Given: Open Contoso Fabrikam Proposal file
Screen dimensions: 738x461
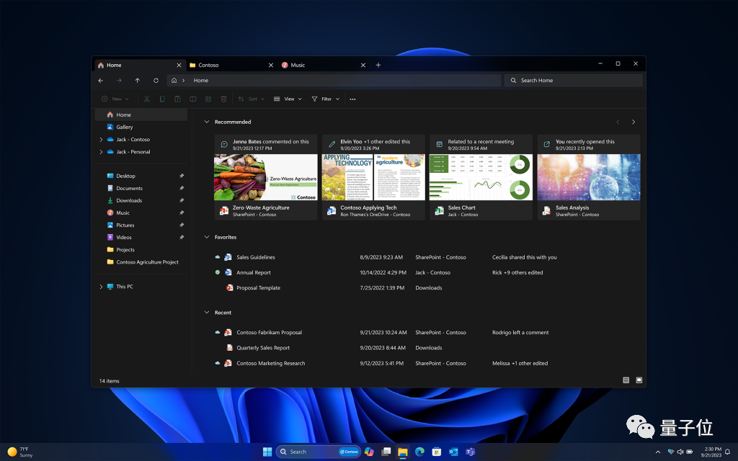Looking at the screenshot, I should point(270,333).
